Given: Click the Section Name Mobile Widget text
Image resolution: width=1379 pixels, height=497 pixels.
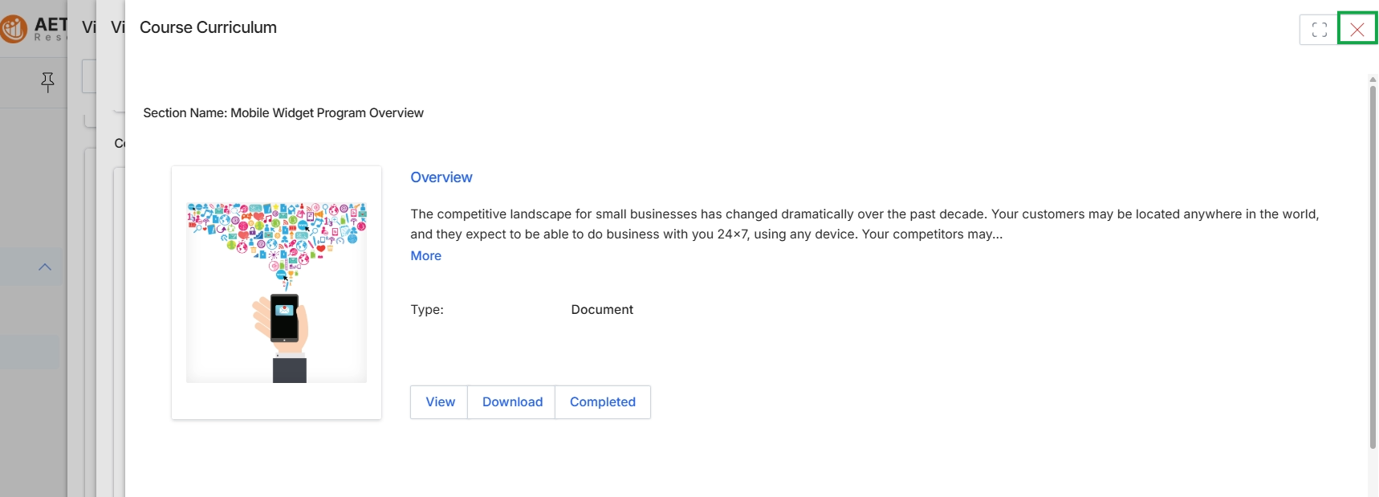Looking at the screenshot, I should [x=283, y=113].
